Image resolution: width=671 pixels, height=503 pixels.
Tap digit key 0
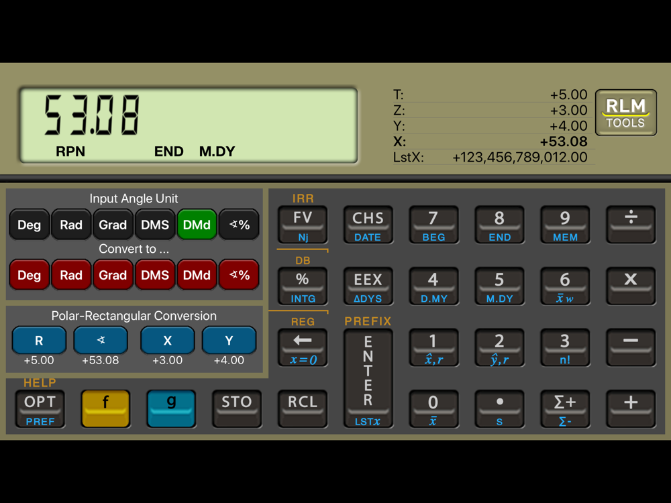click(x=433, y=409)
